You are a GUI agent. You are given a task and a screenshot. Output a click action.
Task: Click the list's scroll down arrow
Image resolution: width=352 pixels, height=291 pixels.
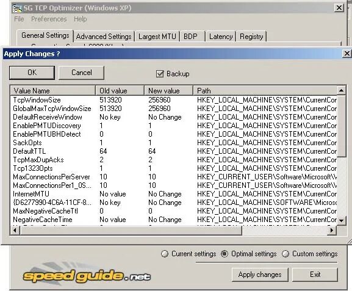tap(341, 220)
